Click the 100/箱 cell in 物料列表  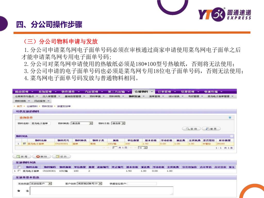112,144
